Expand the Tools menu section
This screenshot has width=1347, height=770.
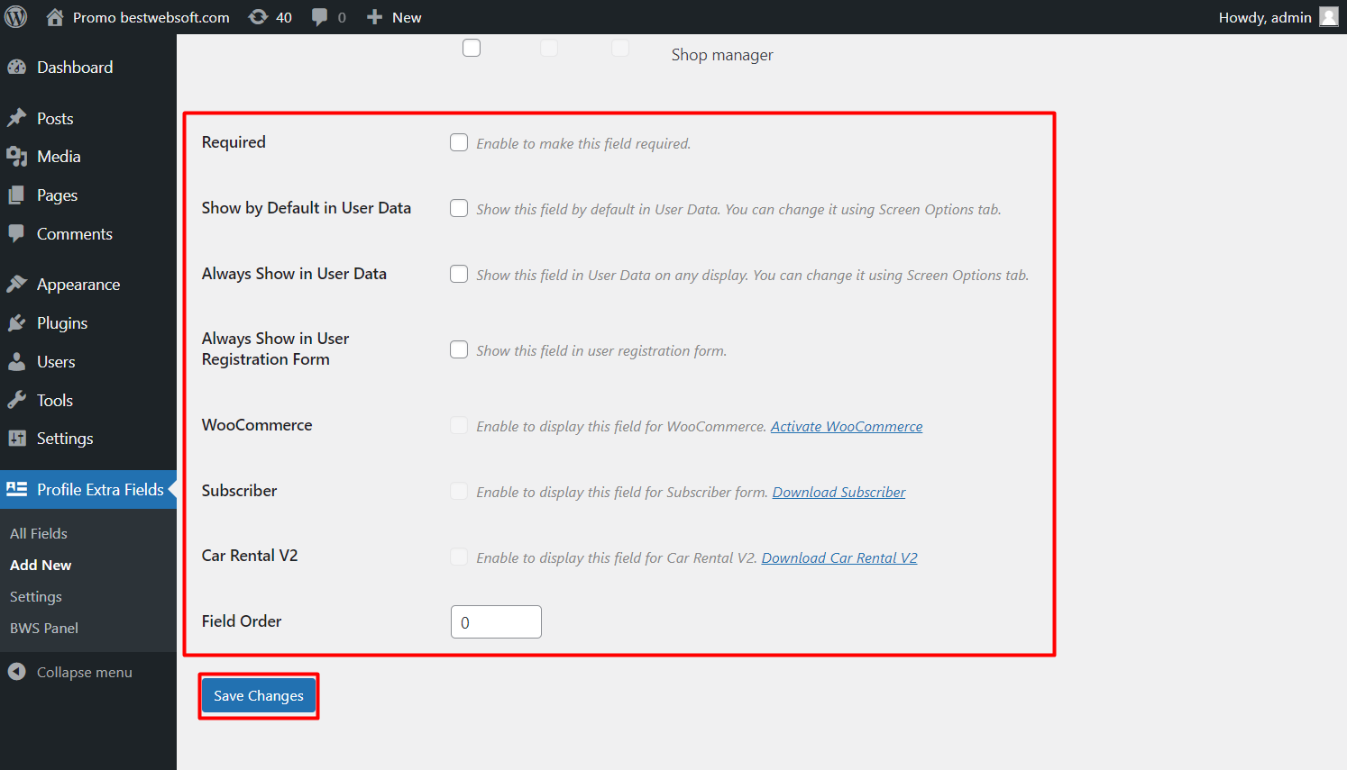54,400
